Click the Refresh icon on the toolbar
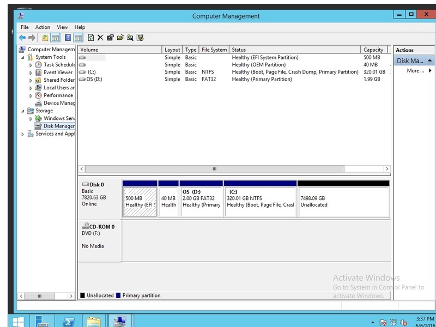This screenshot has width=436, height=327. (x=90, y=38)
